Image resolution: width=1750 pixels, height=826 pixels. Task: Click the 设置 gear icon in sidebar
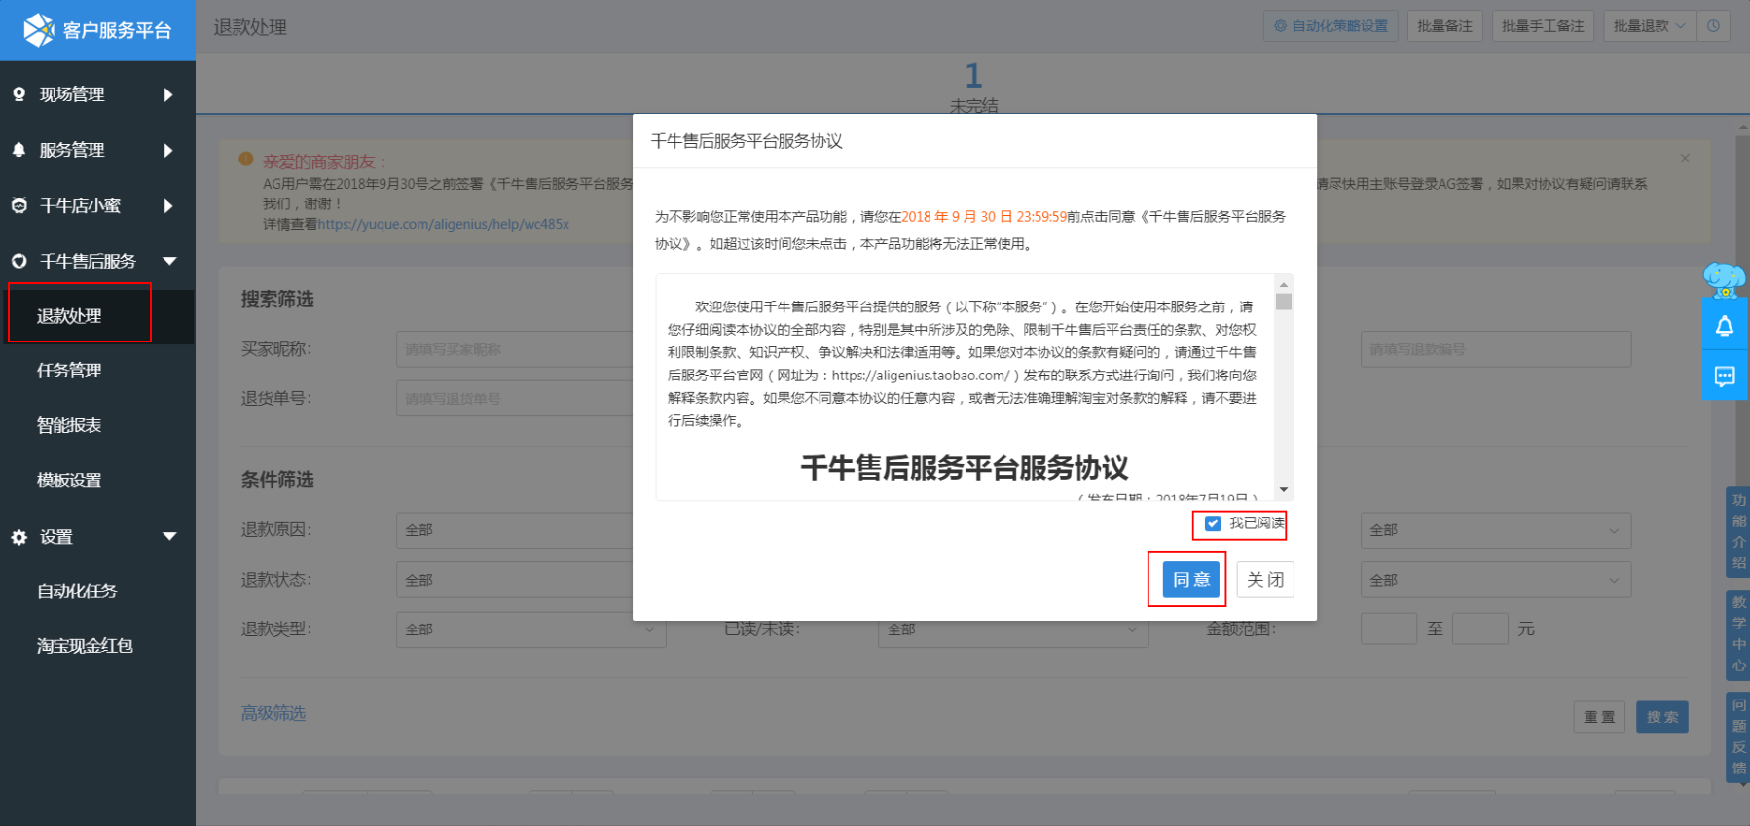point(18,537)
